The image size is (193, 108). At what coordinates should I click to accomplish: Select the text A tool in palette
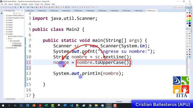click(190, 38)
